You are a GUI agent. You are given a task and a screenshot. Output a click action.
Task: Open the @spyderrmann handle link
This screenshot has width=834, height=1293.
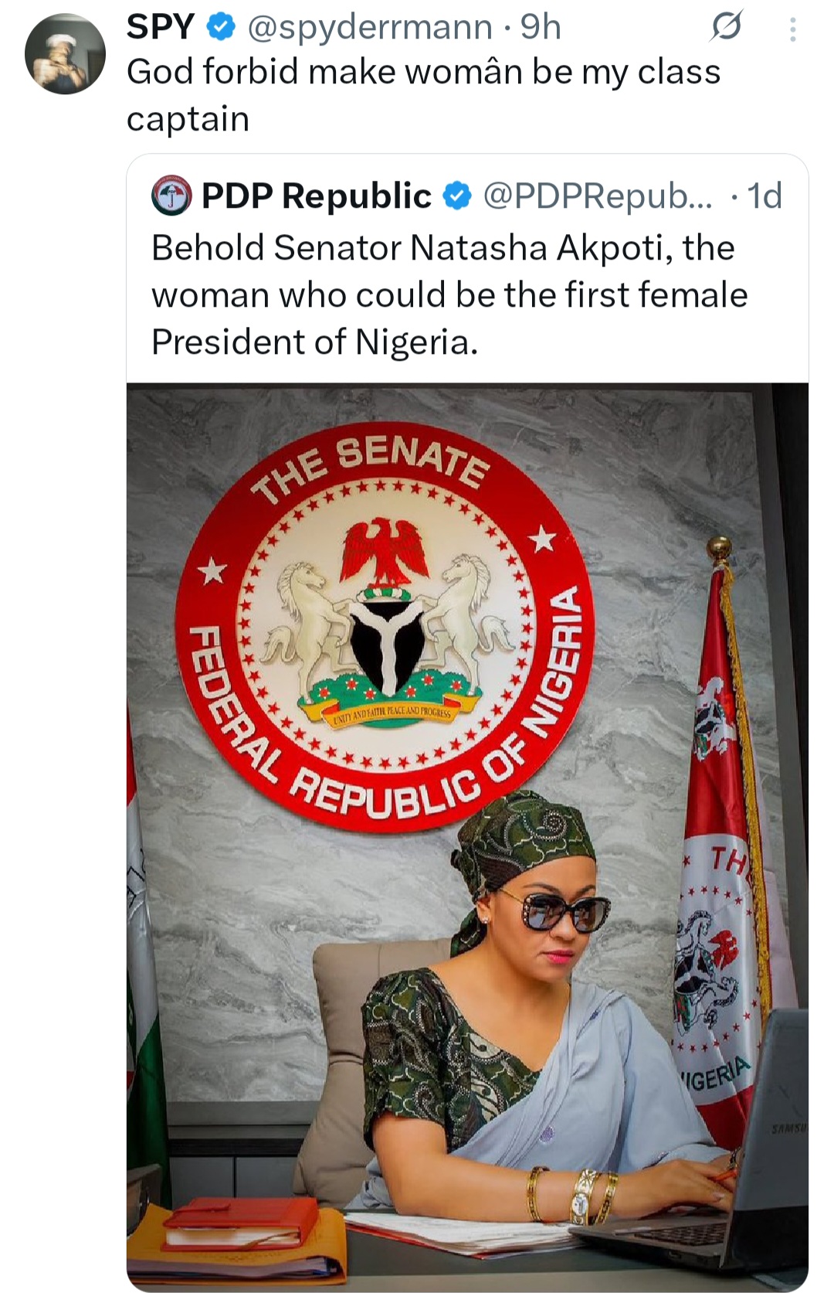click(370, 28)
